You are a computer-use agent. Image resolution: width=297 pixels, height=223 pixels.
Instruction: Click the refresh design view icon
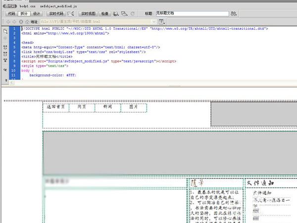[x=133, y=14]
